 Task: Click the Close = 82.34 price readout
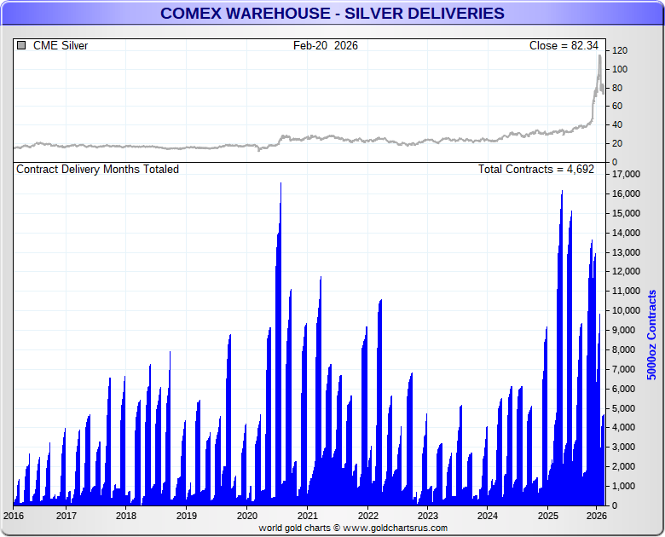point(564,45)
